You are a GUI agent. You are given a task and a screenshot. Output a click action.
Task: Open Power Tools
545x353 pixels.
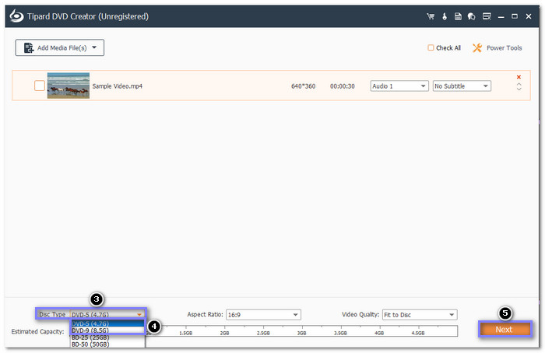498,48
